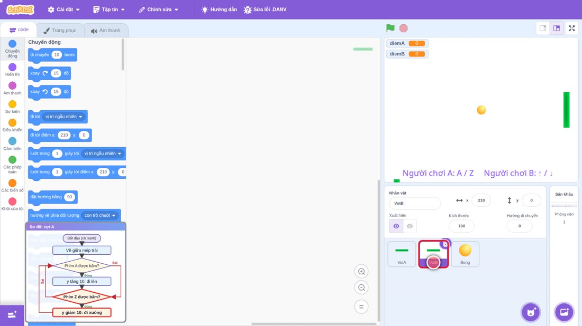Choose a new sprite with cat icon
Image resolution: width=582 pixels, height=326 pixels.
coord(531,312)
